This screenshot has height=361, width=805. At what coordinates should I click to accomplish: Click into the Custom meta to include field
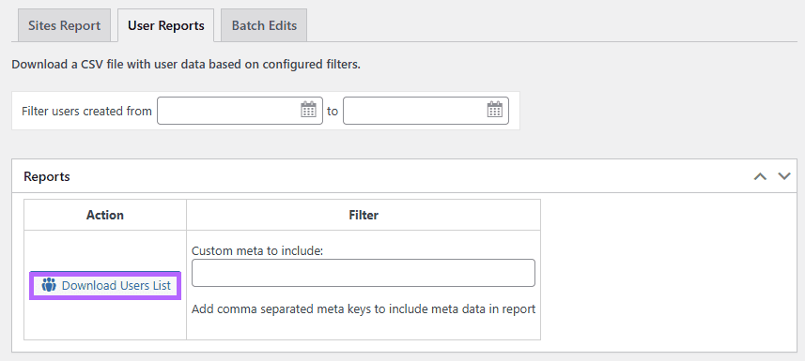point(363,273)
